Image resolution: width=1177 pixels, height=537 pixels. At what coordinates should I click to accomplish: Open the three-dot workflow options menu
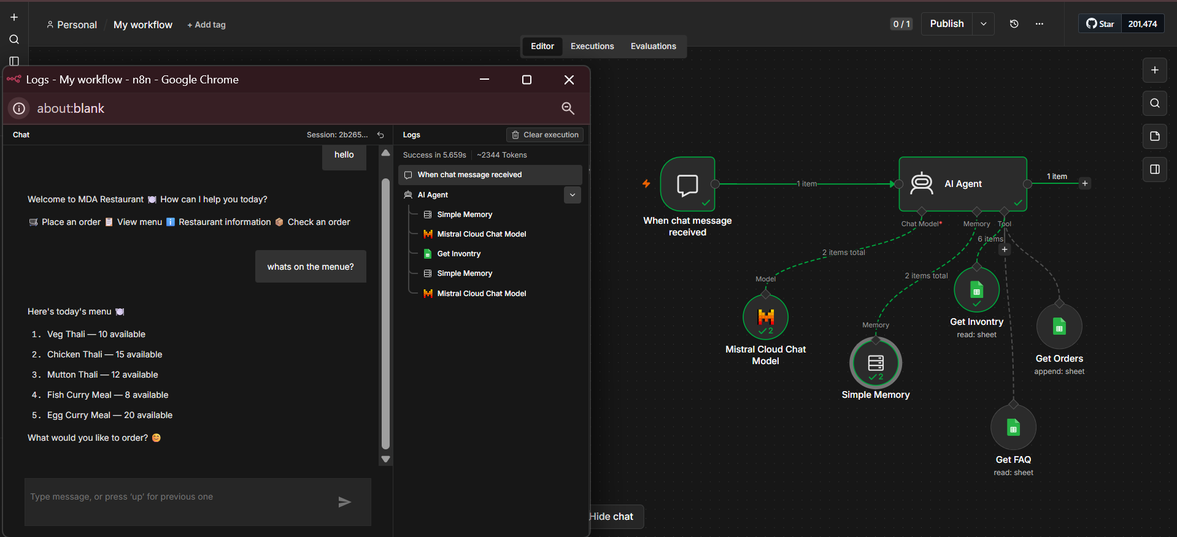[1039, 24]
